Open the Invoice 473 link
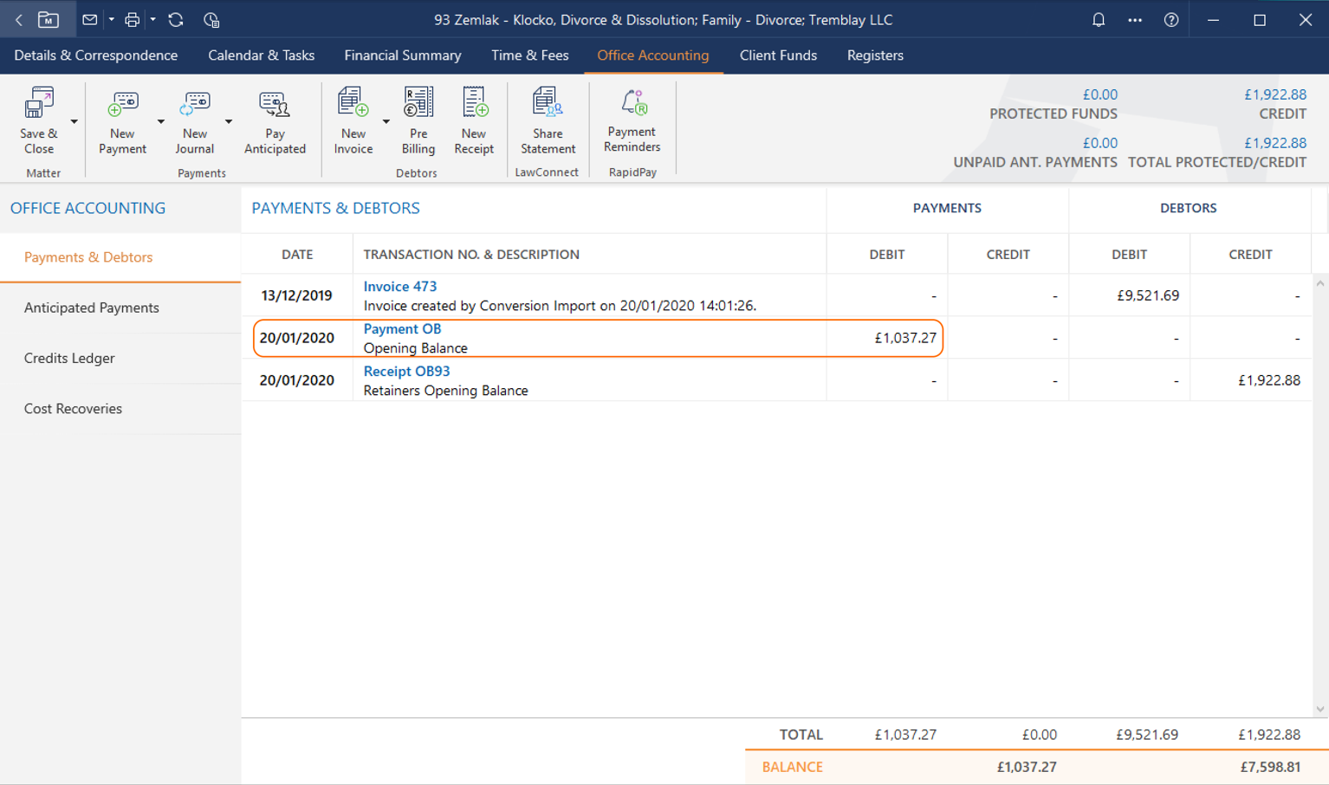The width and height of the screenshot is (1329, 785). coord(399,286)
